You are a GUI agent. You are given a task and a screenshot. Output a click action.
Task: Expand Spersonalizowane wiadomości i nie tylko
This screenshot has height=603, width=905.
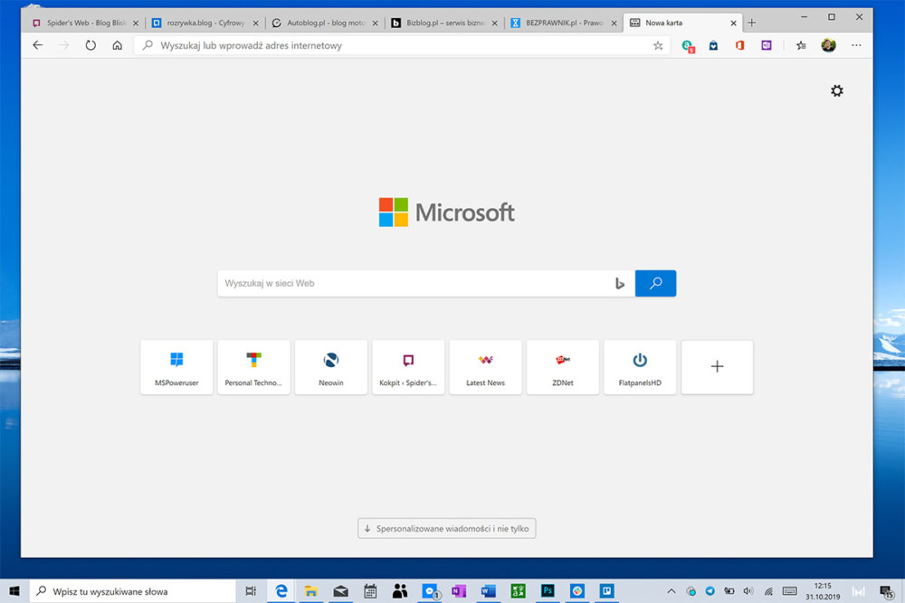(x=447, y=528)
